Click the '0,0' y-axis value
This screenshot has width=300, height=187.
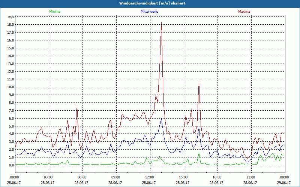pos(11,165)
